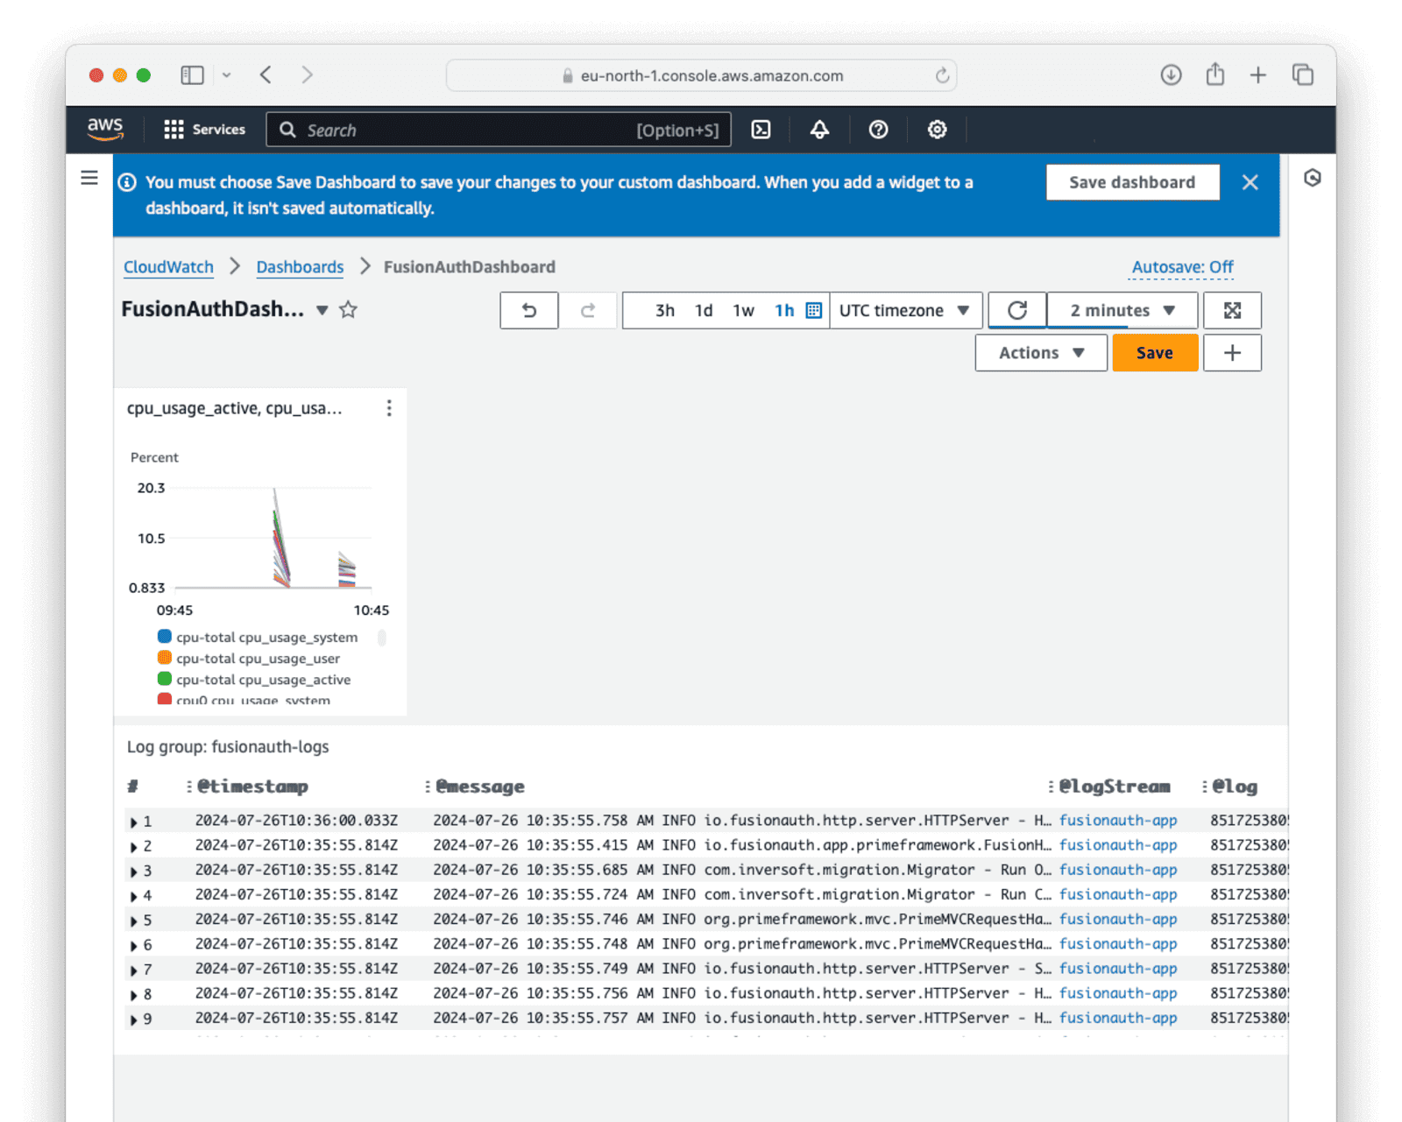Image resolution: width=1402 pixels, height=1122 pixels.
Task: Click the Autosave: Off link
Action: click(1182, 267)
